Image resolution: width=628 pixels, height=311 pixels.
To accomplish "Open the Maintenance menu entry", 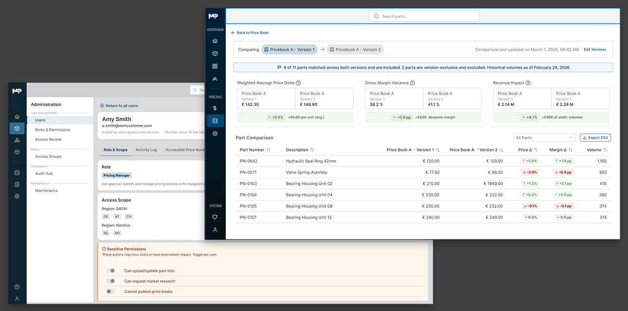I will point(46,191).
